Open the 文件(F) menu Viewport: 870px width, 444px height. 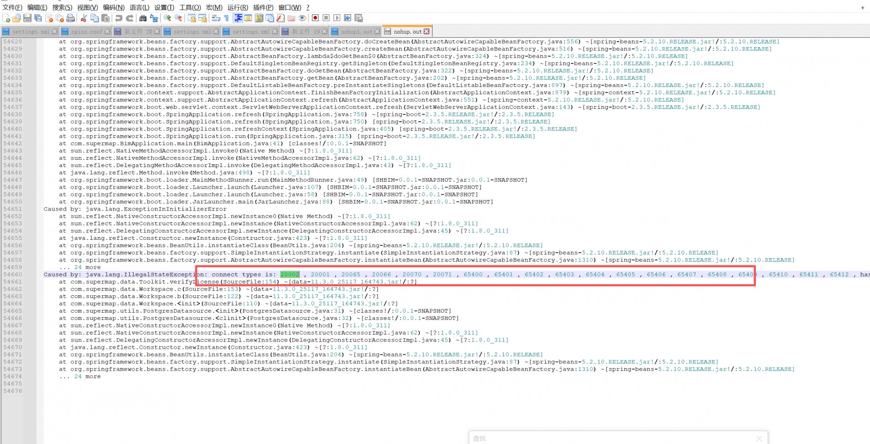click(12, 7)
